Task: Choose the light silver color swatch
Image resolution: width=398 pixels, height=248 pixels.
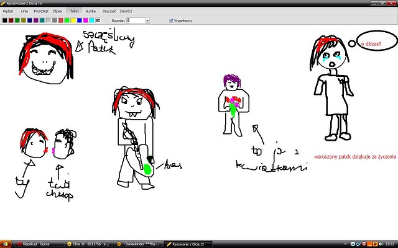Action: pos(49,20)
